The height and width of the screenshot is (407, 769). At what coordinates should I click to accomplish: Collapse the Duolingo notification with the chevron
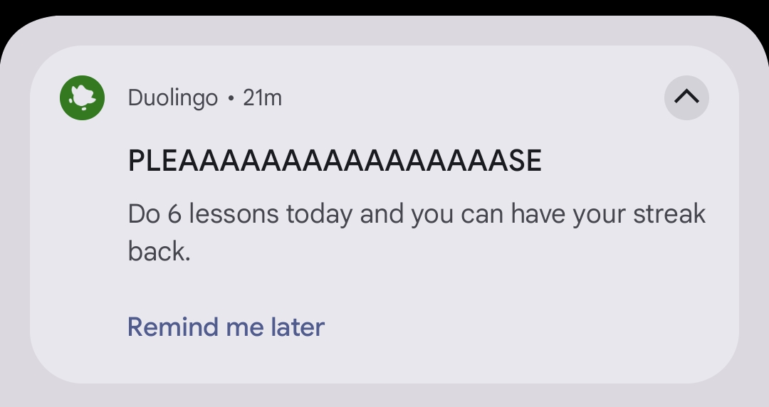click(x=686, y=97)
